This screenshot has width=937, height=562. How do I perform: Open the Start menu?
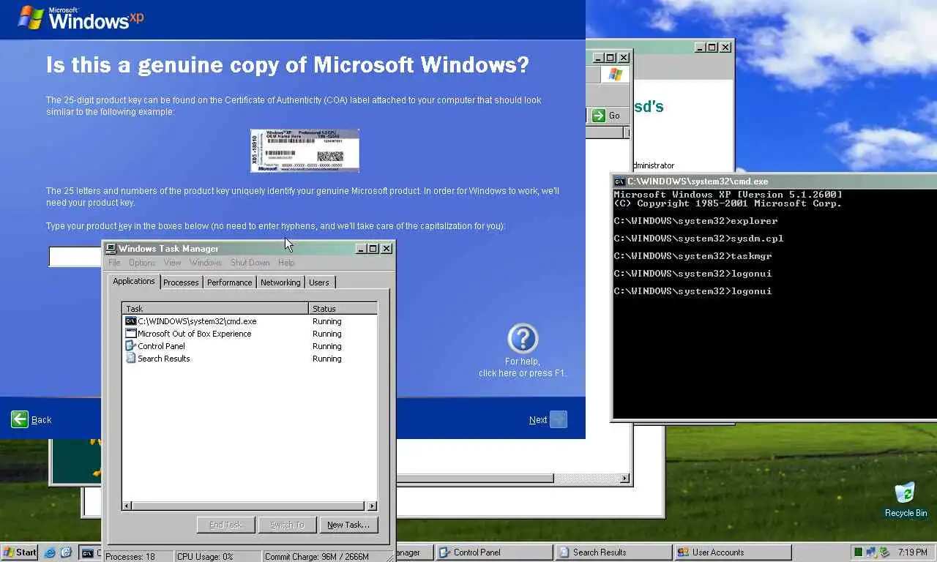[20, 552]
